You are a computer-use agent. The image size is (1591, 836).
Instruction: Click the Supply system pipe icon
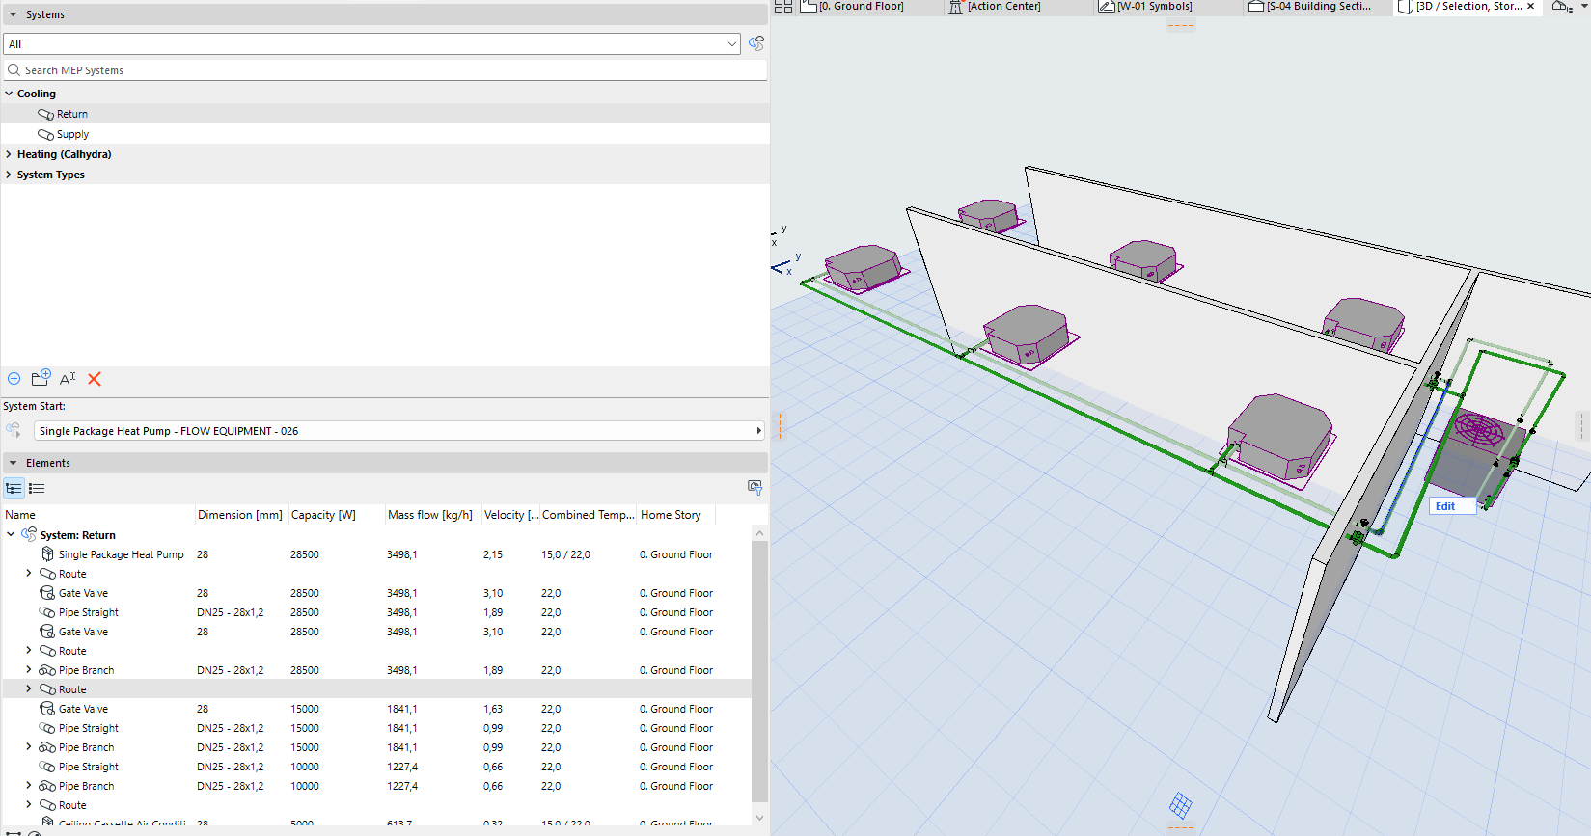45,134
